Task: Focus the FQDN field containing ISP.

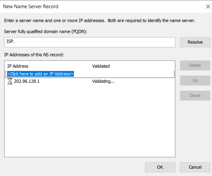Action: 90,42
